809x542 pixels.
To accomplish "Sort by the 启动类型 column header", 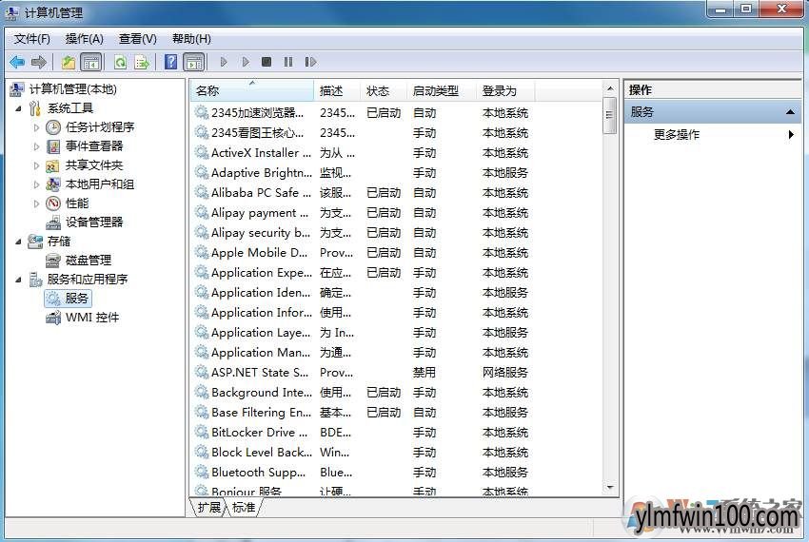I will pos(442,90).
